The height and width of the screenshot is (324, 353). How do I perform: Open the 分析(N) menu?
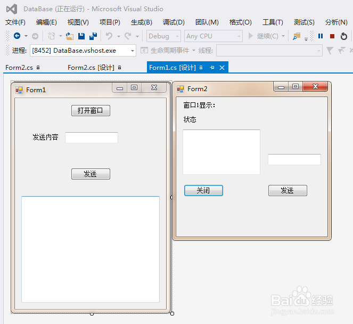click(x=336, y=22)
